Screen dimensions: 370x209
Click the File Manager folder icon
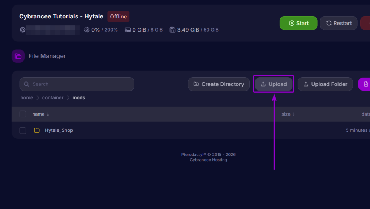click(x=18, y=56)
